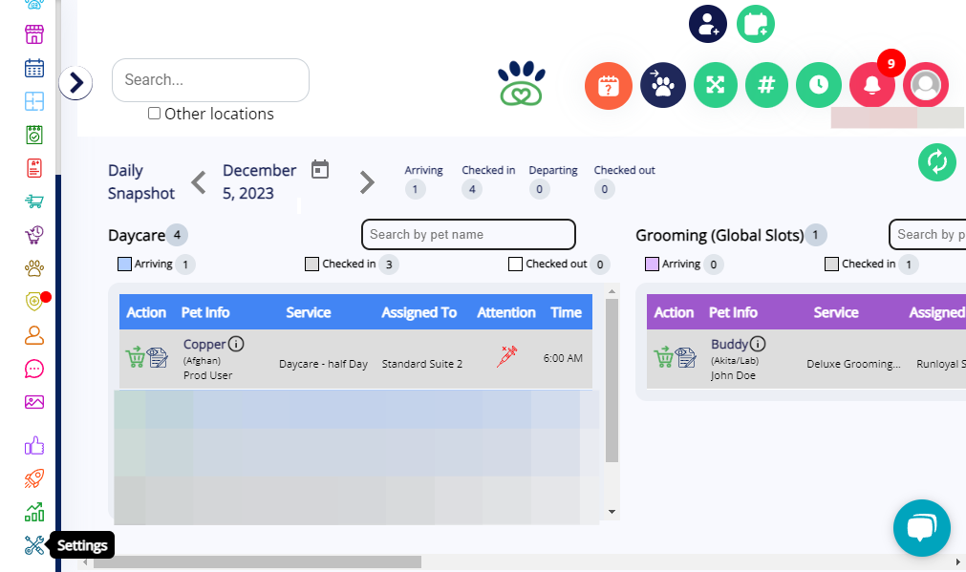Screen dimensions: 966x572
Task: Click Grooming search by pet name field
Action: click(x=927, y=235)
